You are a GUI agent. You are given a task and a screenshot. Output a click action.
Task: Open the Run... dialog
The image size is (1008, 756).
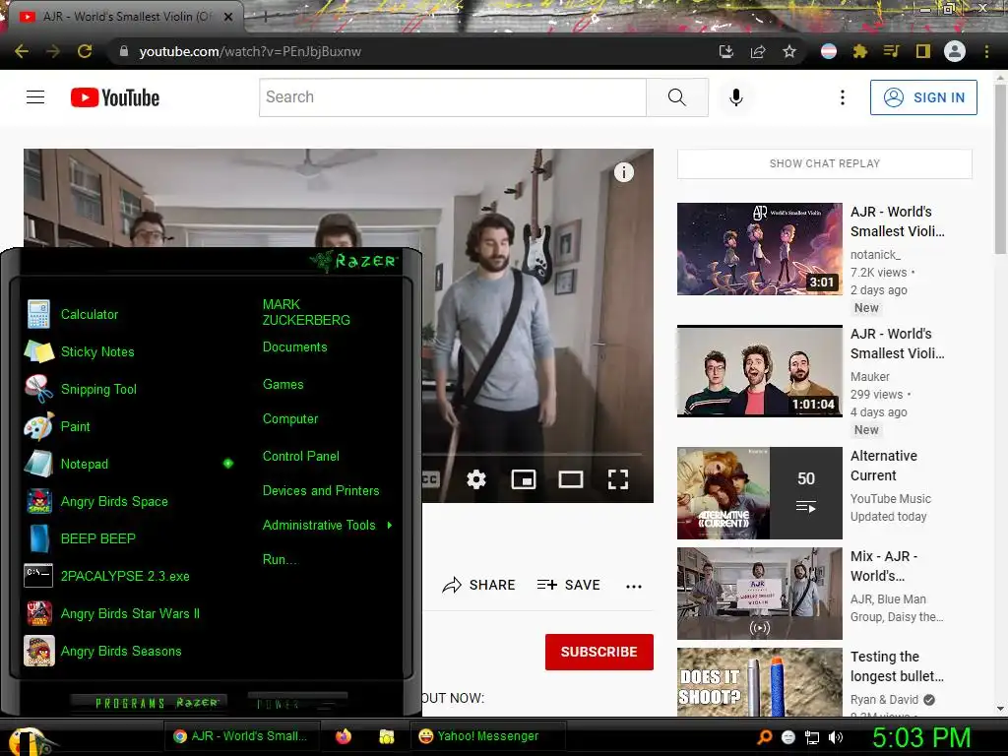pyautogui.click(x=281, y=559)
